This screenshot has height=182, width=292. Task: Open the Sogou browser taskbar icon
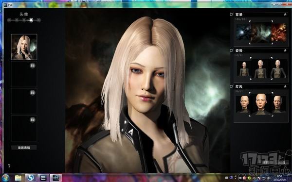[x=31, y=178]
